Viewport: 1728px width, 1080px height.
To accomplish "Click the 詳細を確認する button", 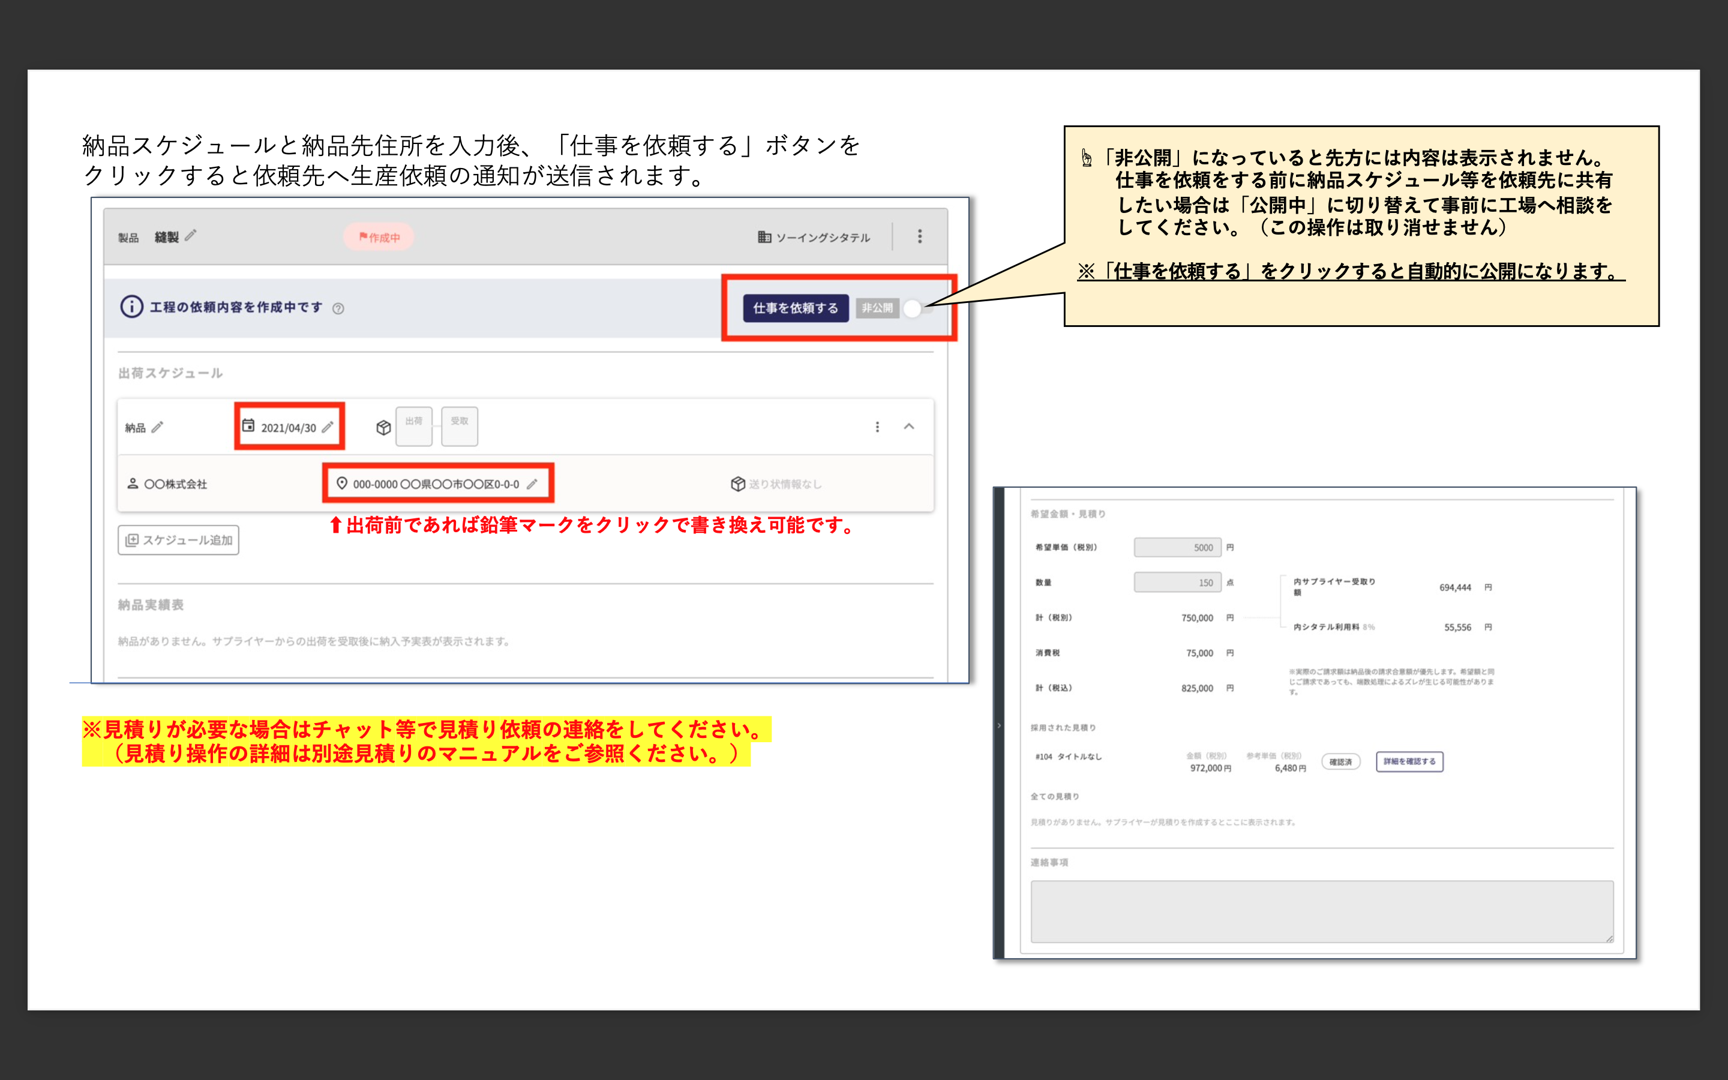I will click(1409, 762).
